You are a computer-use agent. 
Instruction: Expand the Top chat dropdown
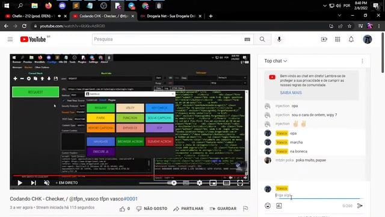[x=276, y=61]
